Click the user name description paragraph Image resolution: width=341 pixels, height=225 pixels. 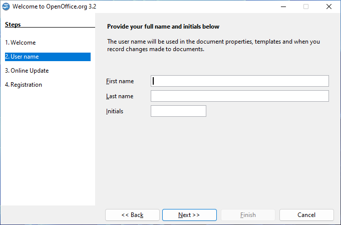click(x=213, y=45)
